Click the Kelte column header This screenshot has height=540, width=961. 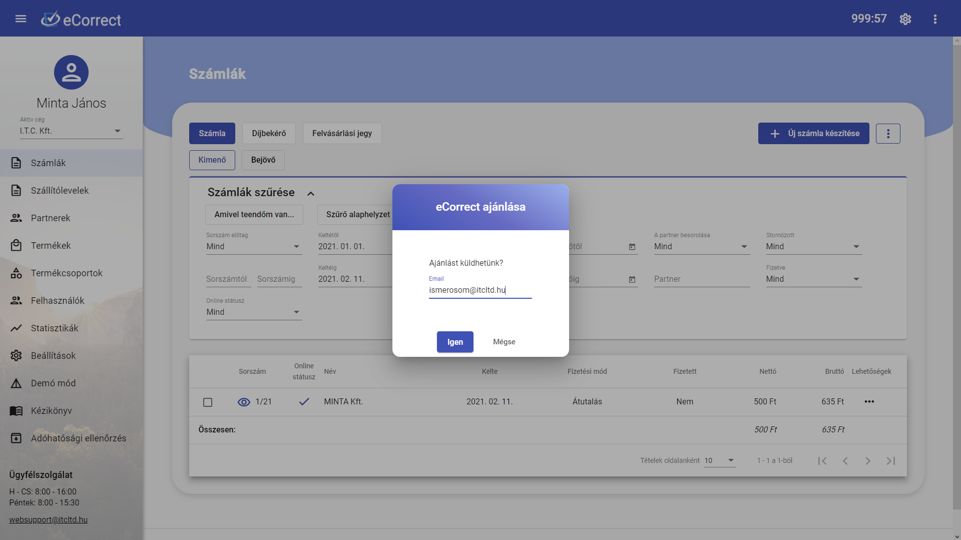pyautogui.click(x=490, y=371)
